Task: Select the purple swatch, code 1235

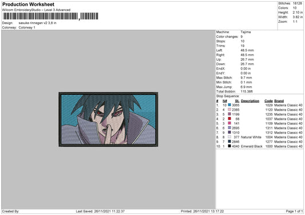Action: pos(229,114)
